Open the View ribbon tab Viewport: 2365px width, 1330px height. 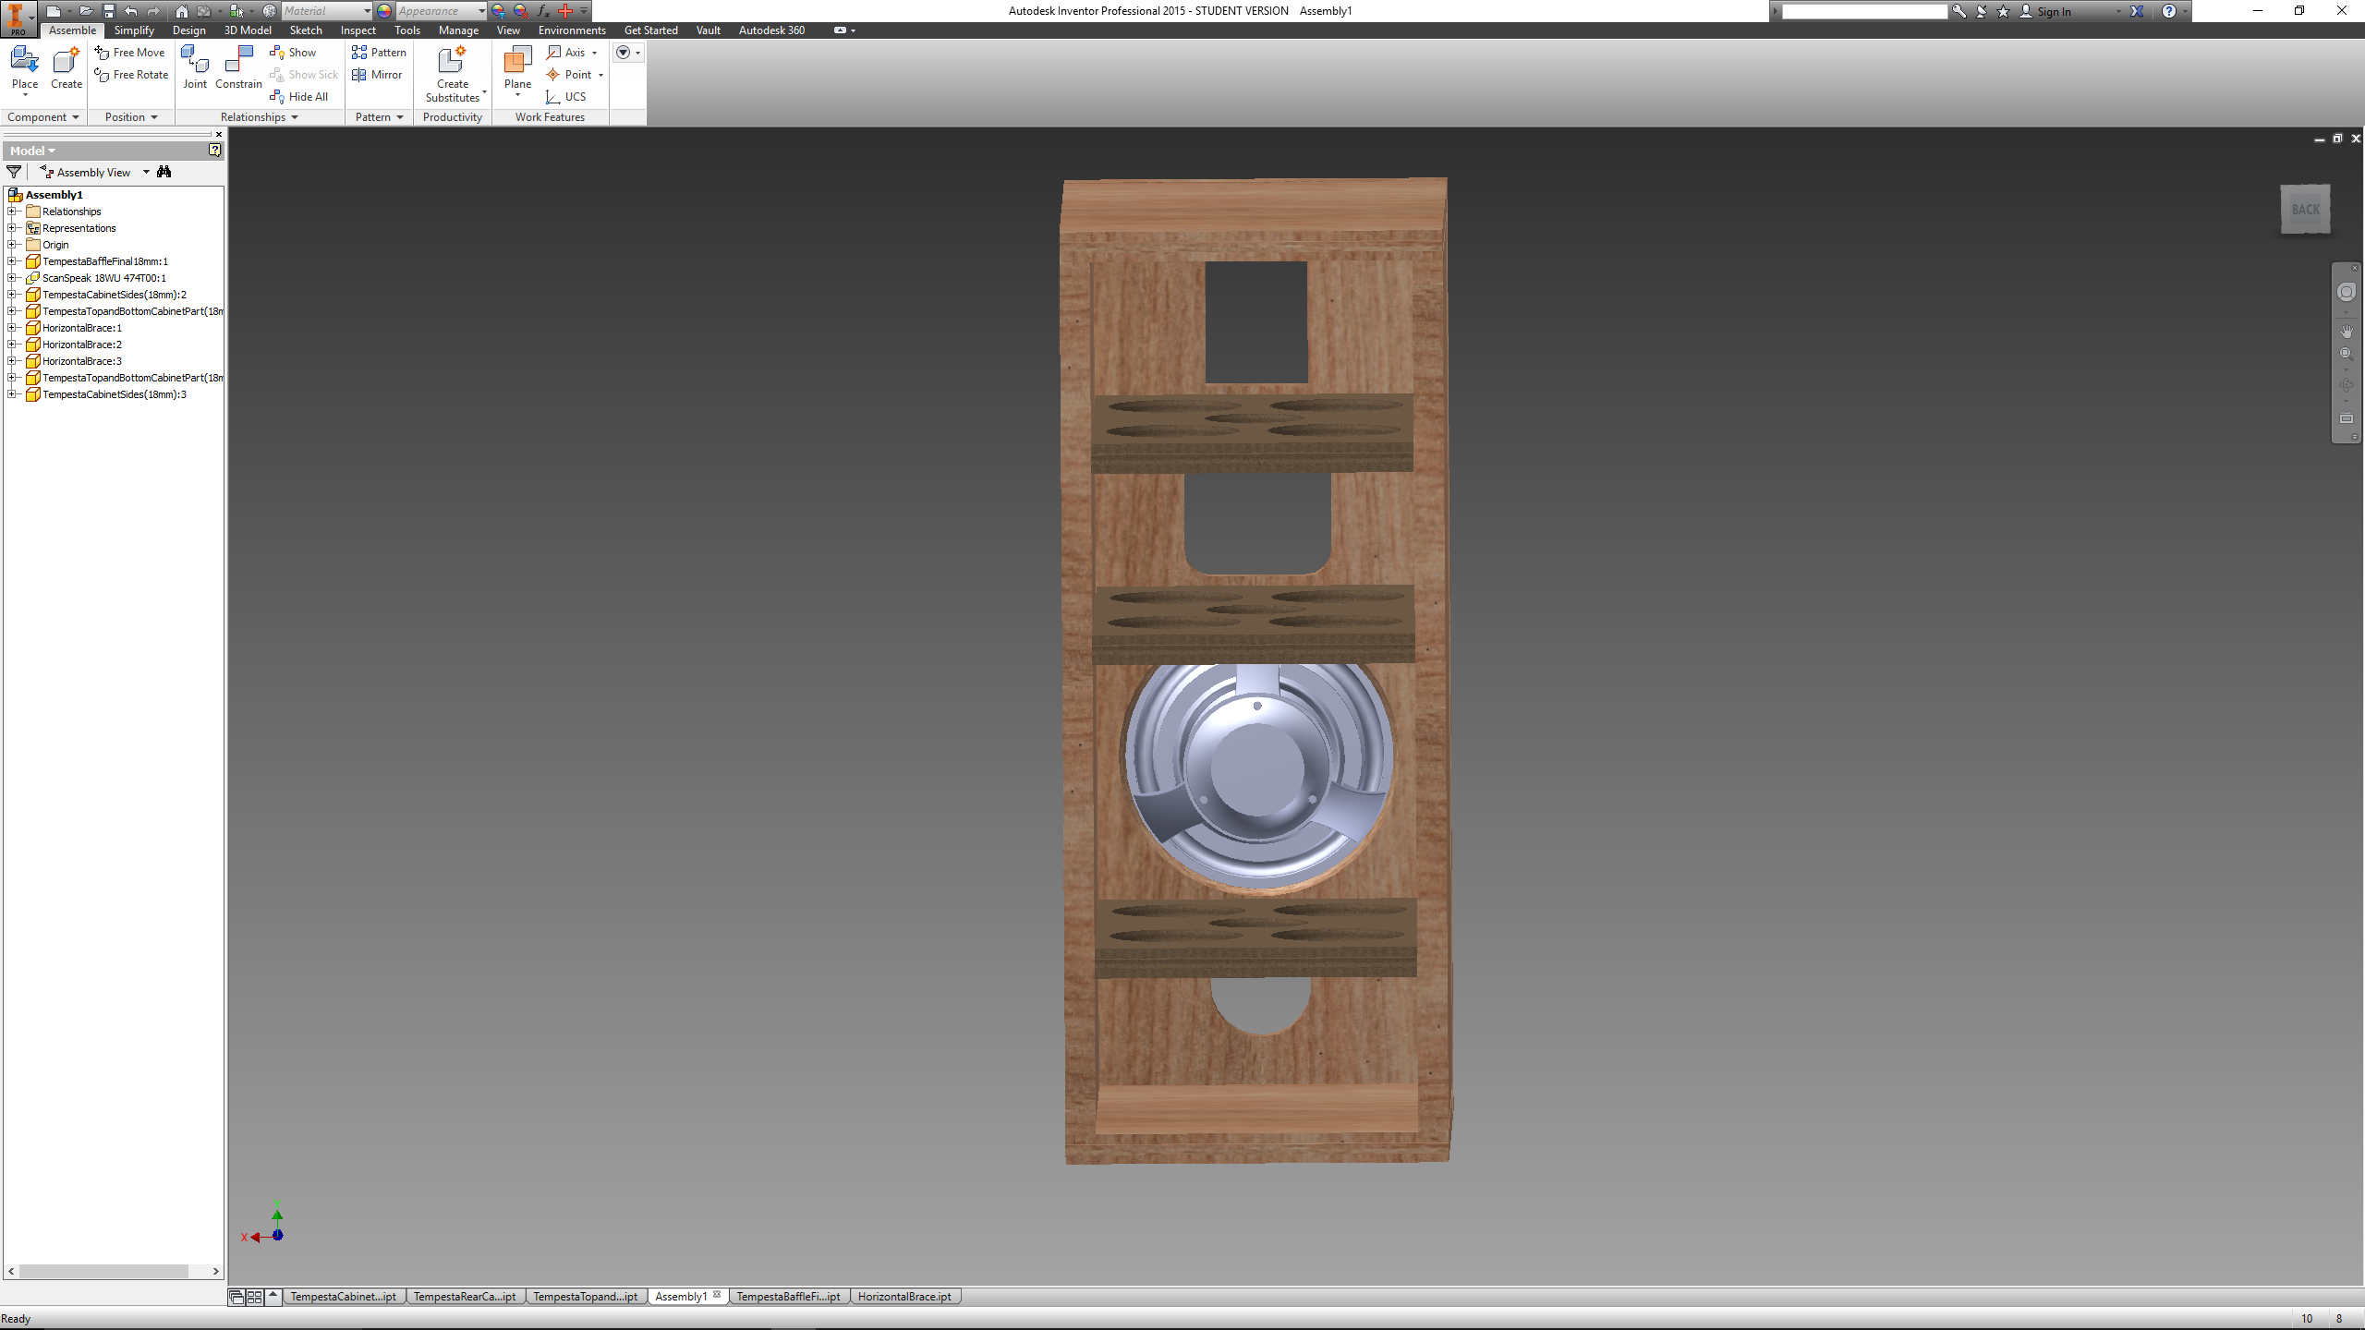[x=508, y=30]
